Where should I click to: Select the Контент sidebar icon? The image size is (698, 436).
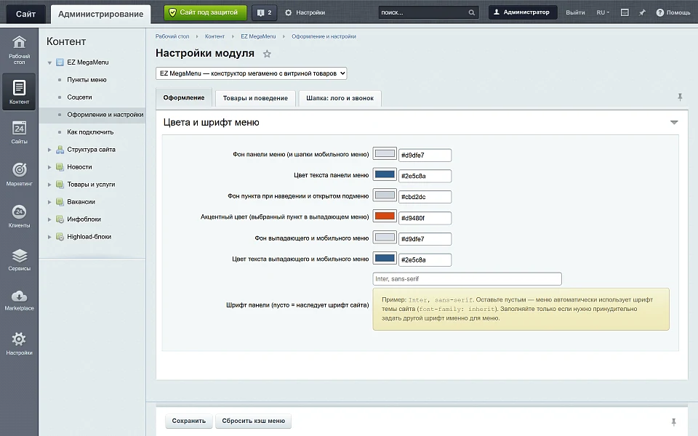click(x=19, y=92)
